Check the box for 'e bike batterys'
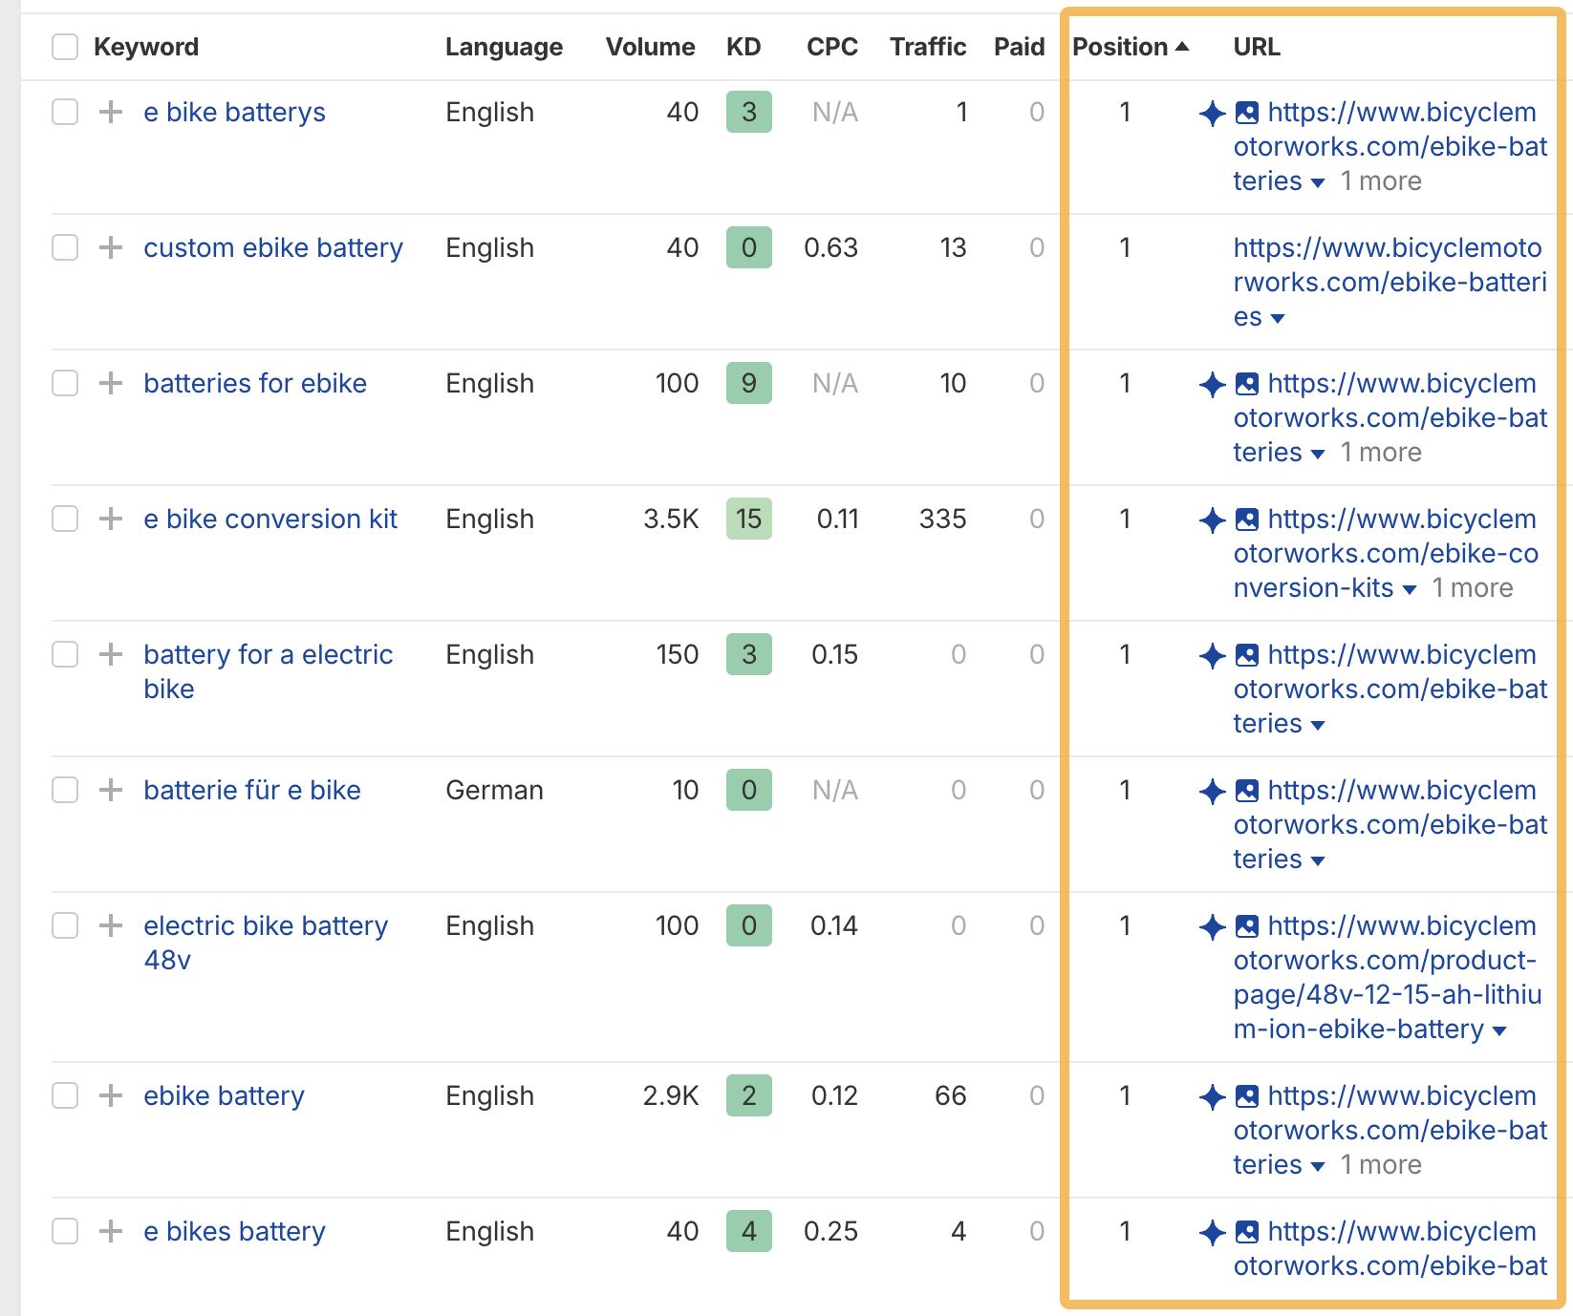This screenshot has height=1316, width=1573. tap(65, 112)
